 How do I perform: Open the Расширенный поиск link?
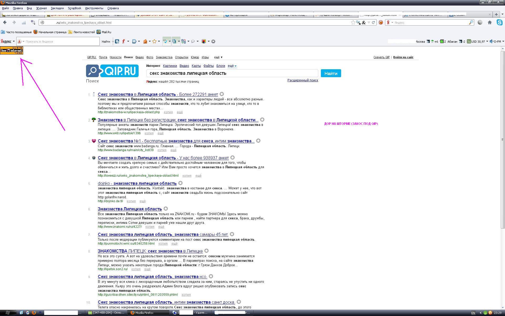(302, 80)
